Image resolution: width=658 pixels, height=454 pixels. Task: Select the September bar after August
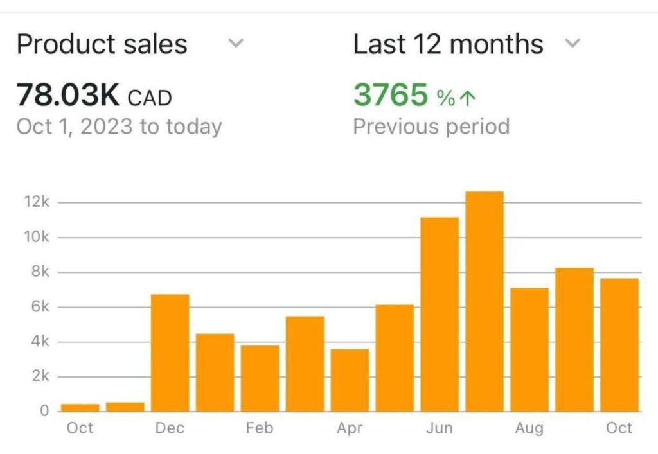575,340
